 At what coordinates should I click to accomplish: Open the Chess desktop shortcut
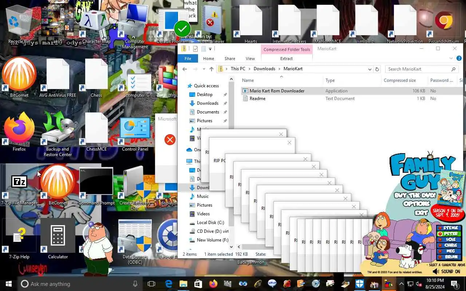point(96,77)
